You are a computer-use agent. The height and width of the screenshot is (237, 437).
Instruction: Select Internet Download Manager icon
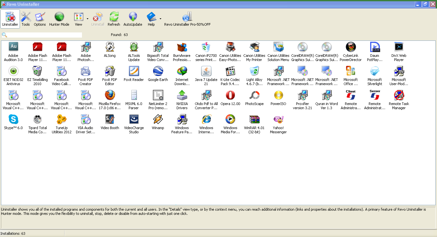(182, 71)
